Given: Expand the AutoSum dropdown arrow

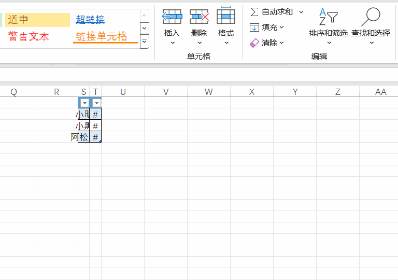Looking at the screenshot, I should 301,12.
